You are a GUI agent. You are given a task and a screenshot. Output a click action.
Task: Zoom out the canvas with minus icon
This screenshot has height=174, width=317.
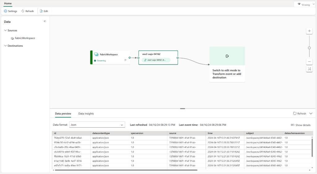pyautogui.click(x=309, y=62)
